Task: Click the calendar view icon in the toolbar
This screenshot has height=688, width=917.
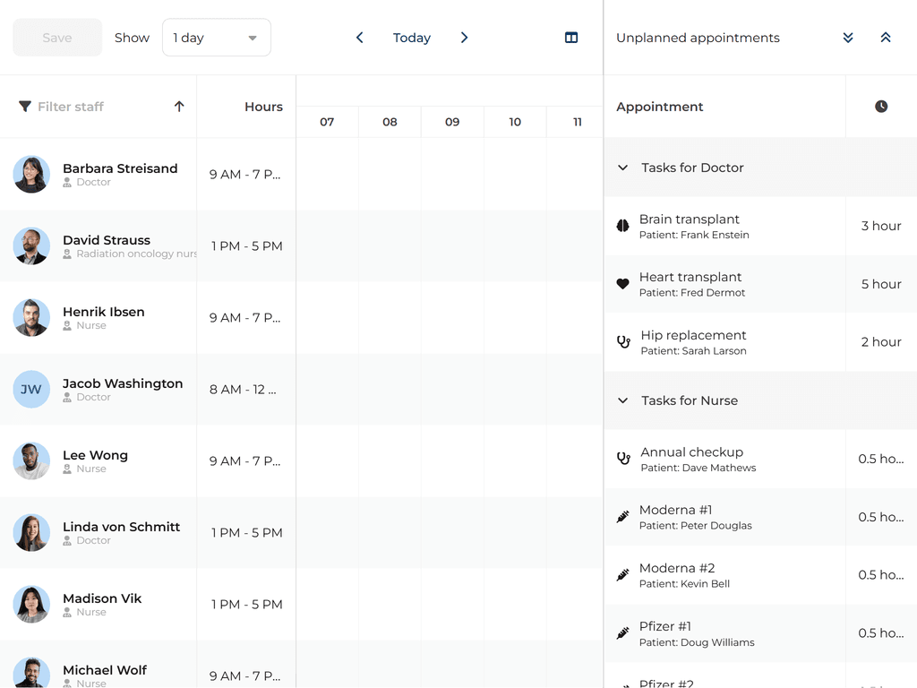Action: (x=571, y=38)
